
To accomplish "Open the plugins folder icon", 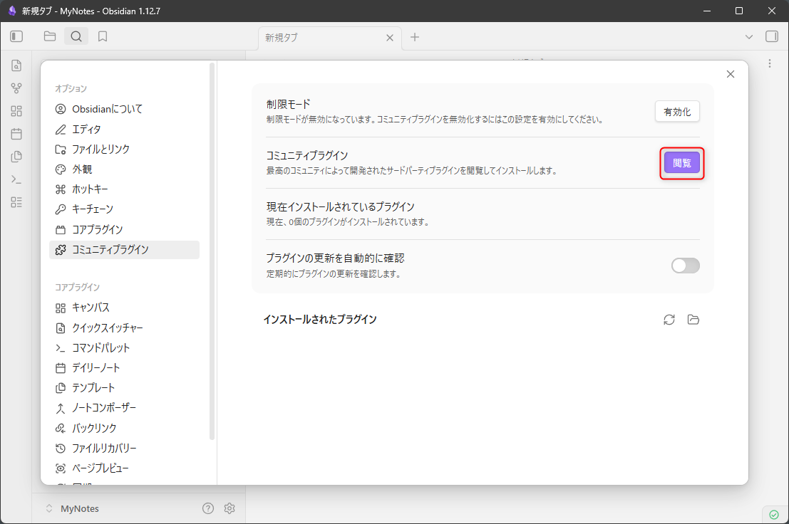I will coord(693,320).
